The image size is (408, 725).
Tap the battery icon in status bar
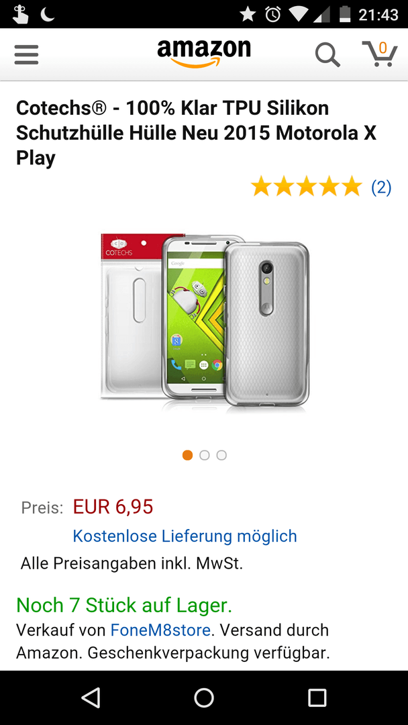[x=345, y=14]
